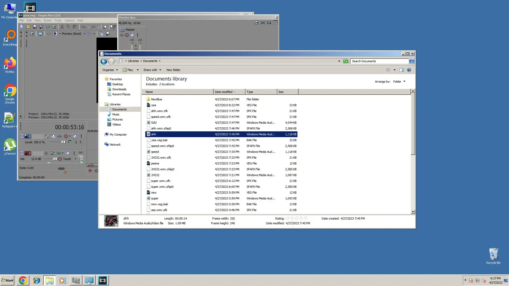The image size is (509, 286).
Task: Open the Touch automation mode dropdown
Action: 75,159
